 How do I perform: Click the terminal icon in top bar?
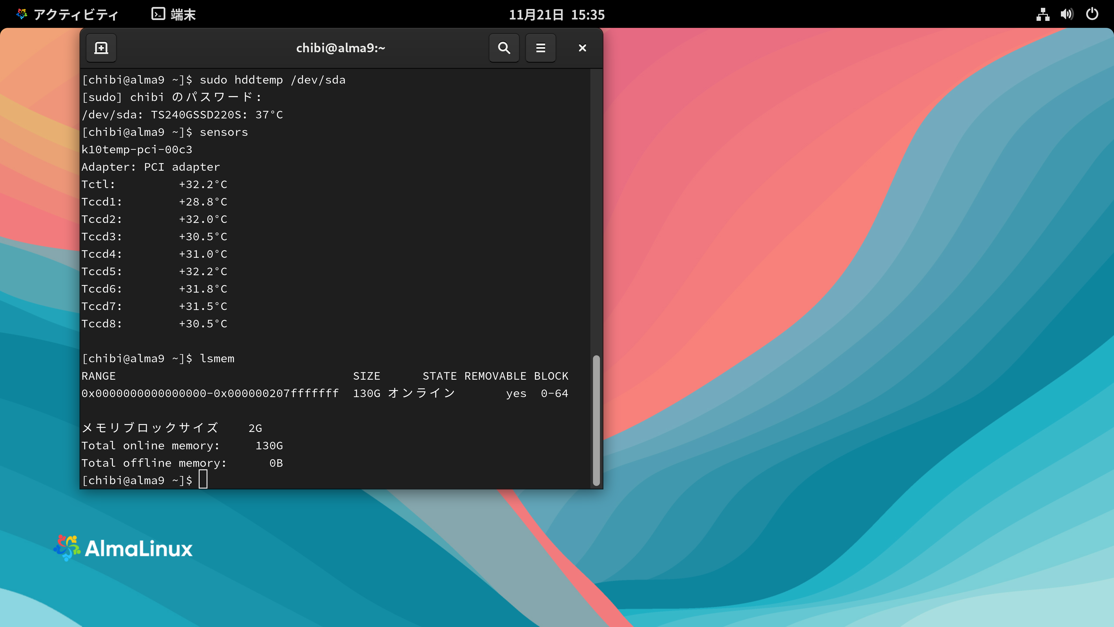(158, 14)
